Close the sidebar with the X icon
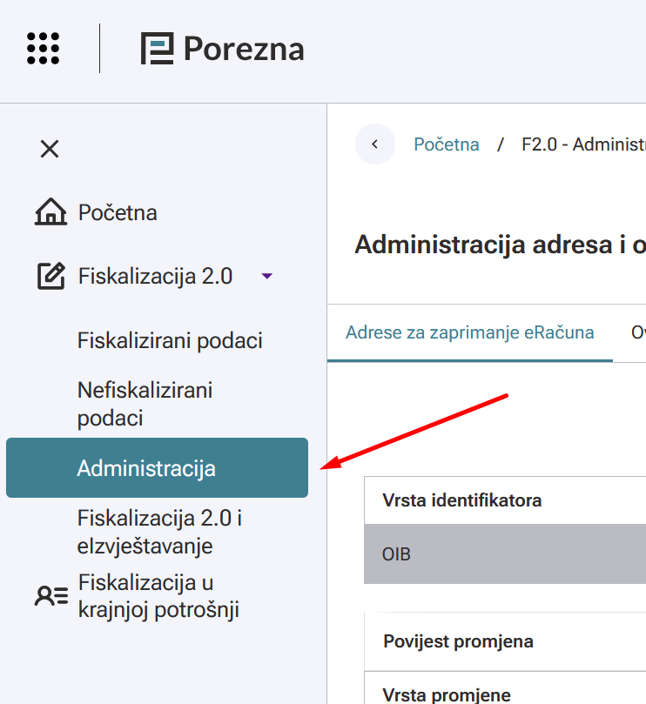Screen dimensions: 646x704 pyautogui.click(x=50, y=149)
